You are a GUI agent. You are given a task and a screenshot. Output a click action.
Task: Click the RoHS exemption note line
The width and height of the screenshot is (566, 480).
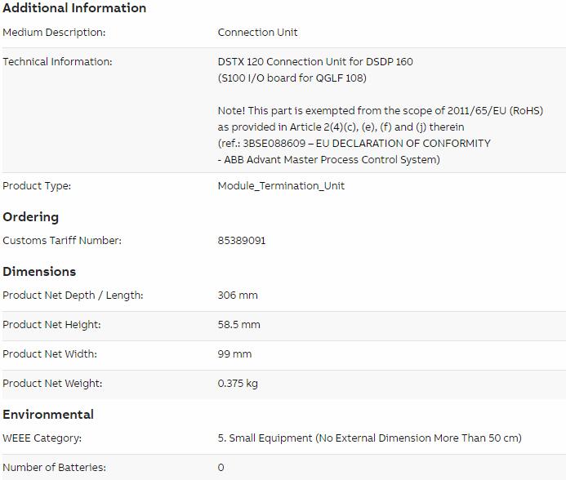tap(381, 111)
